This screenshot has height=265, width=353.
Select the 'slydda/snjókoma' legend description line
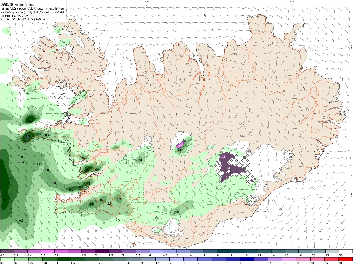(x=33, y=12)
